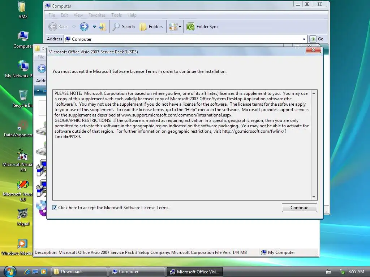Viewport: 370px width, 277px height.
Task: Click the Folder Sync toolbar button
Action: tap(203, 27)
